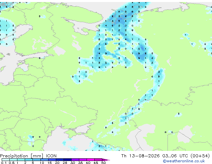Select the "ICON" model name label
212x164 pixels.
click(51, 156)
